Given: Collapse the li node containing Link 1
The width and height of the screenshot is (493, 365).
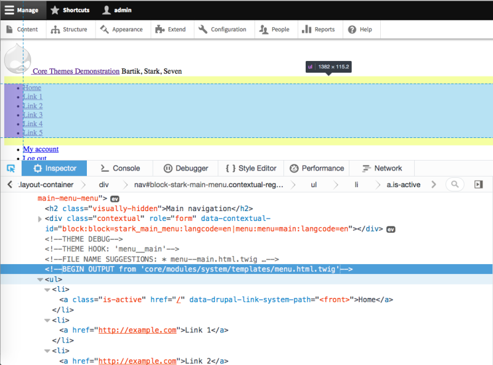Looking at the screenshot, I should tap(47, 321).
